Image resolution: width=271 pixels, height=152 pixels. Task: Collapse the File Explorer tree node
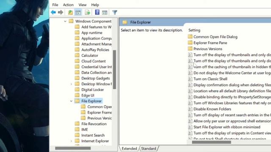(71, 101)
